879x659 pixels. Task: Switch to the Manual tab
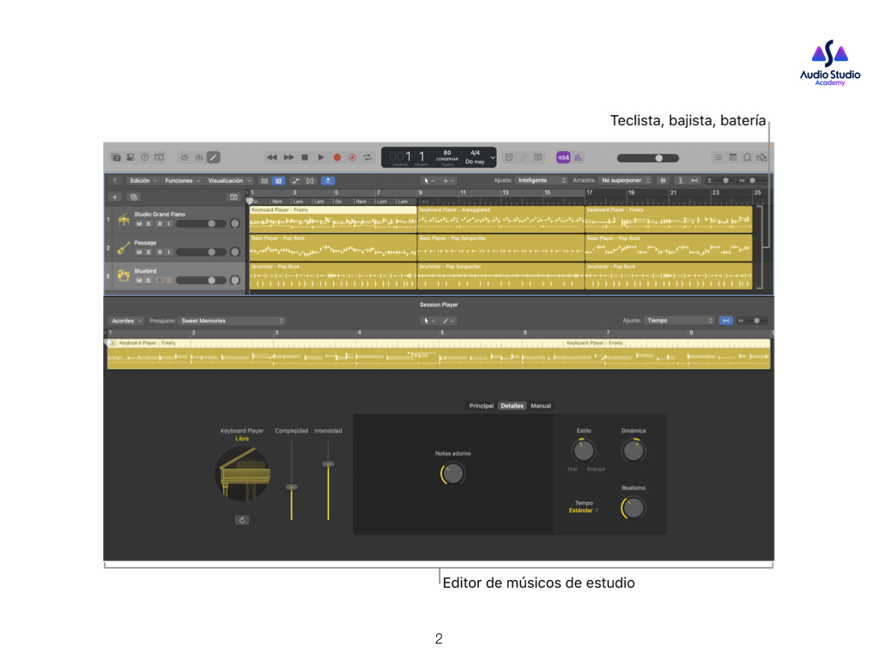(541, 406)
